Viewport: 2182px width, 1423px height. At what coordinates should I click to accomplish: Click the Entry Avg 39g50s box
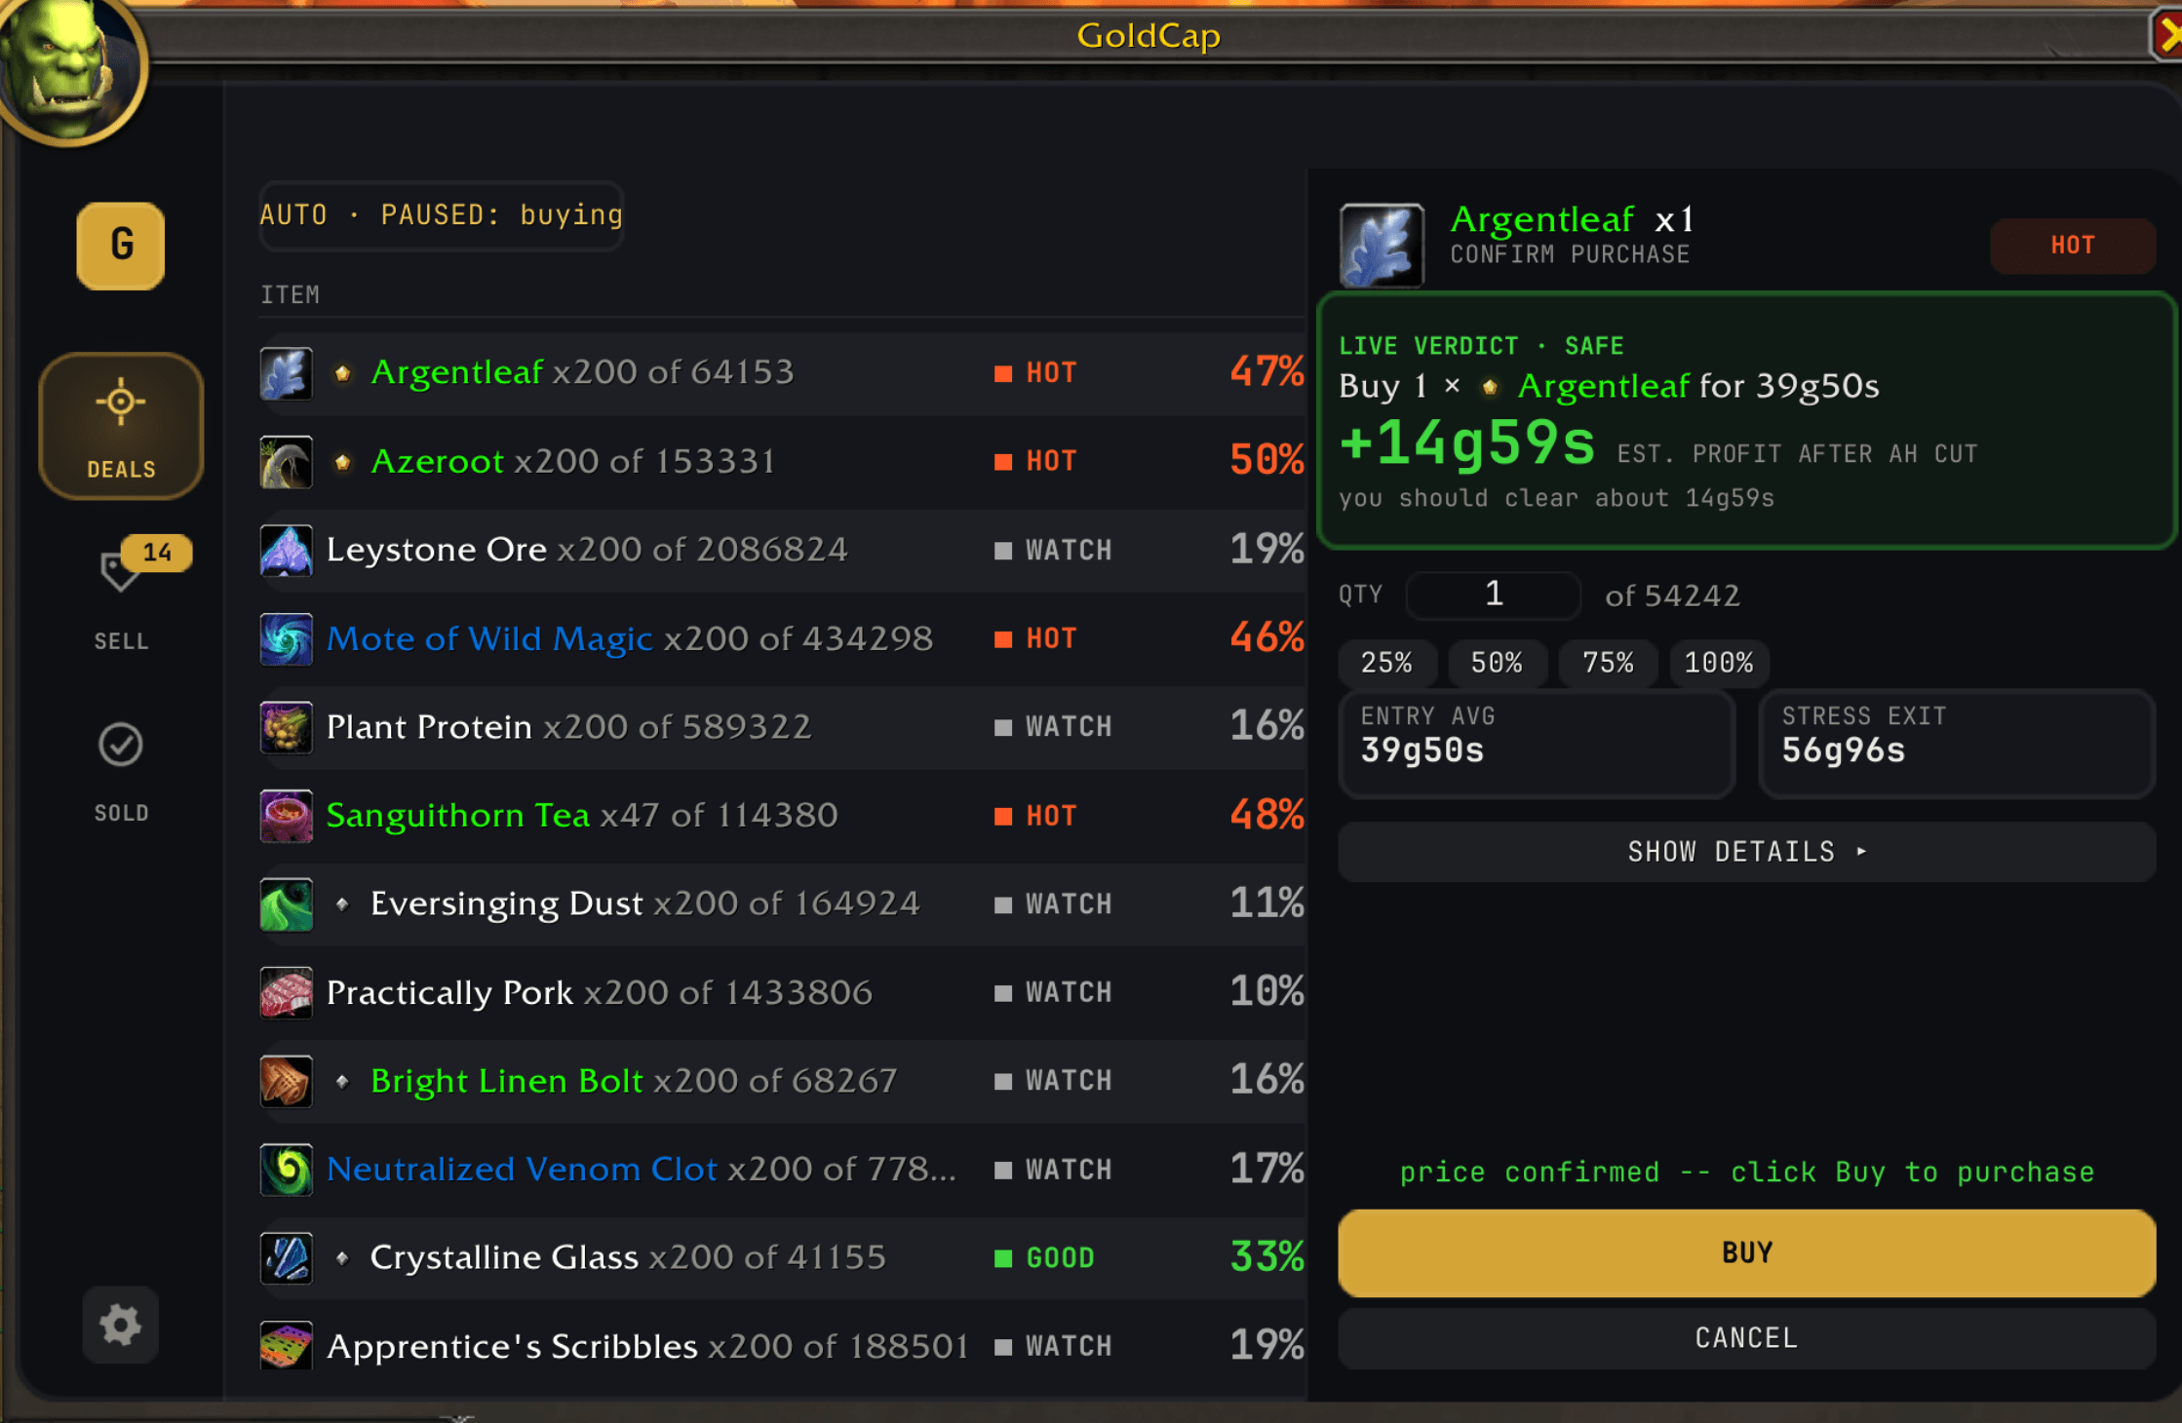pyautogui.click(x=1537, y=744)
